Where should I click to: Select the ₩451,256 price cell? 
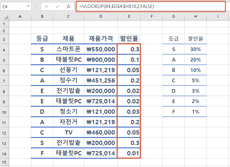101,80
